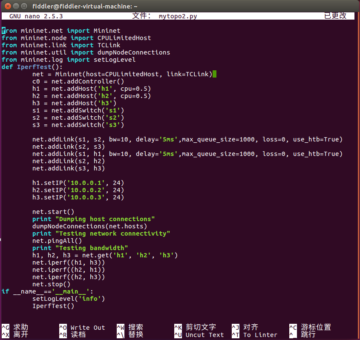The height and width of the screenshot is (340, 360).
Task: Click the setLogLevel('info') line
Action: click(69, 299)
